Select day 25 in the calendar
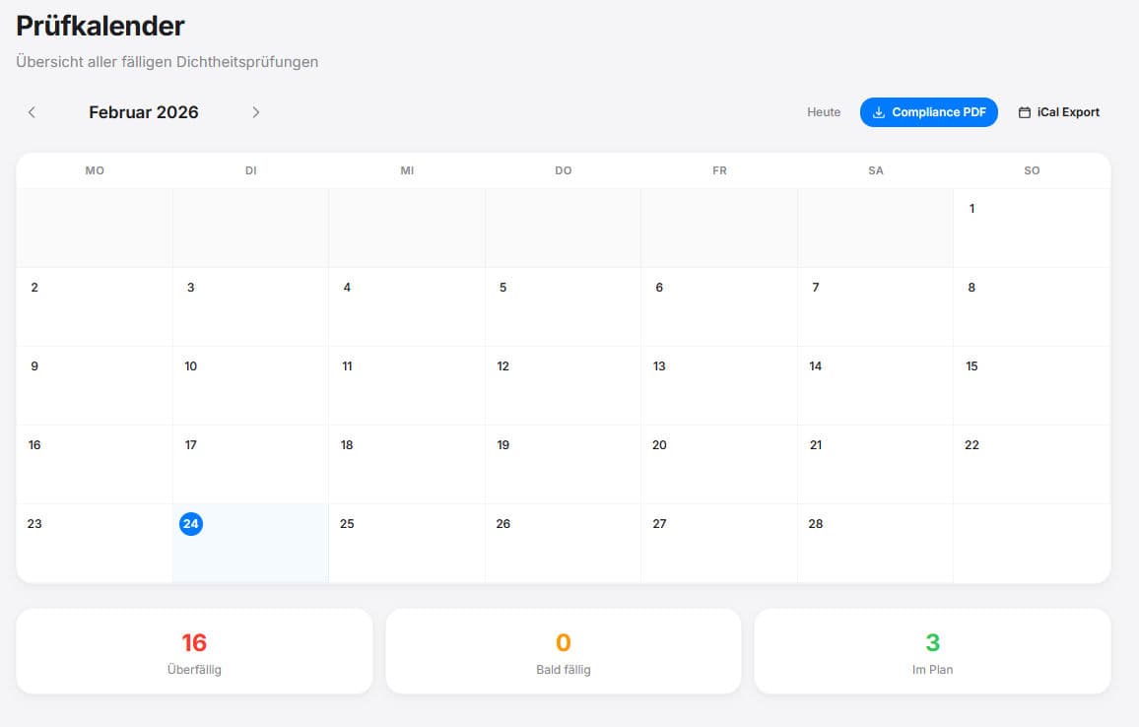Viewport: 1139px width, 727px height. point(407,543)
